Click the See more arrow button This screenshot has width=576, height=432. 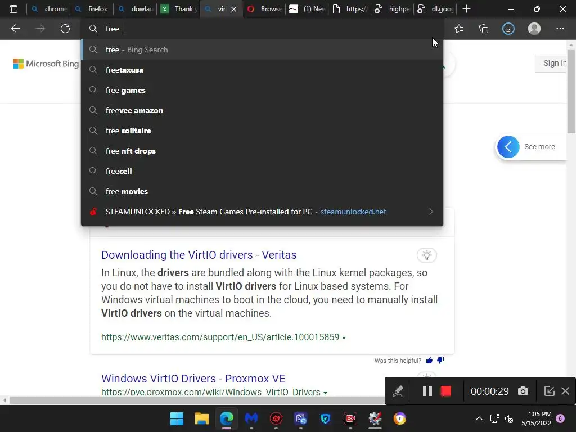[x=508, y=147]
